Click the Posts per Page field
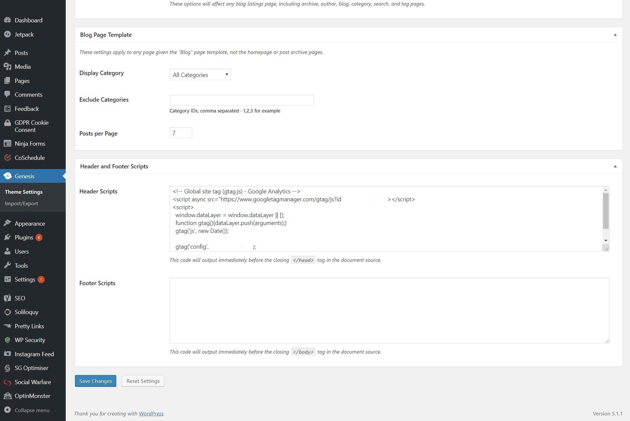This screenshot has height=421, width=630. [181, 133]
